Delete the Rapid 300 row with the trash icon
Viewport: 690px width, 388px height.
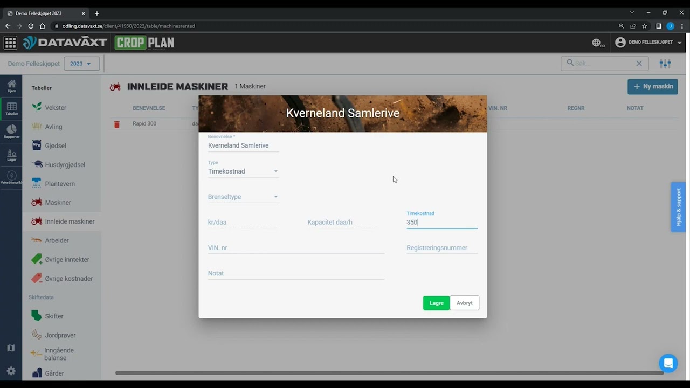tap(116, 124)
